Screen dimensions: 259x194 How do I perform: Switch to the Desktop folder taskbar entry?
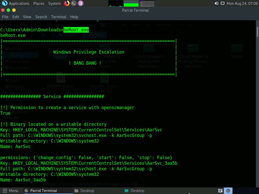84,191
